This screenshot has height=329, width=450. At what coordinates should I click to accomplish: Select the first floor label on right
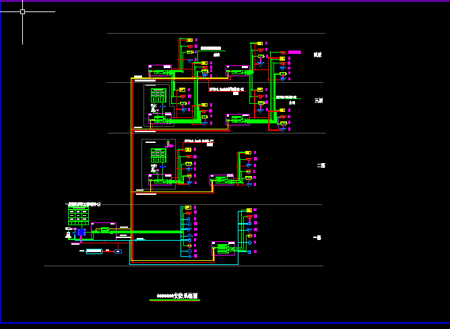click(x=317, y=237)
